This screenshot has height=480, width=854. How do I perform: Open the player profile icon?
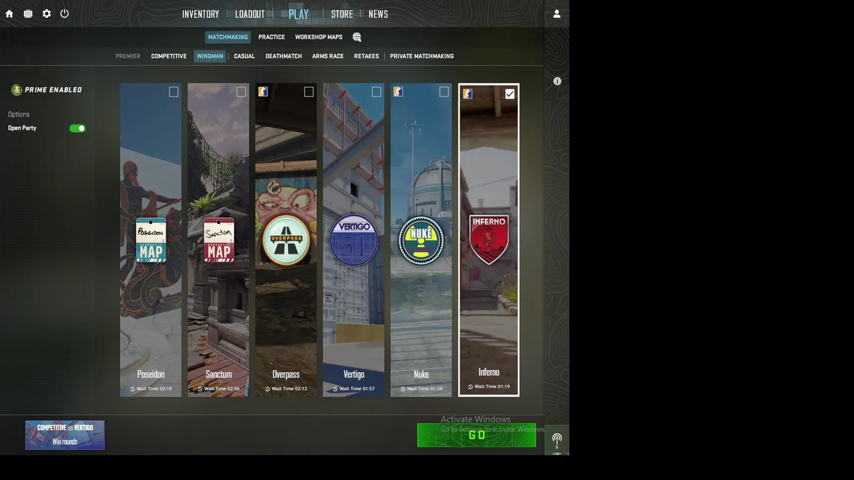pyautogui.click(x=556, y=13)
